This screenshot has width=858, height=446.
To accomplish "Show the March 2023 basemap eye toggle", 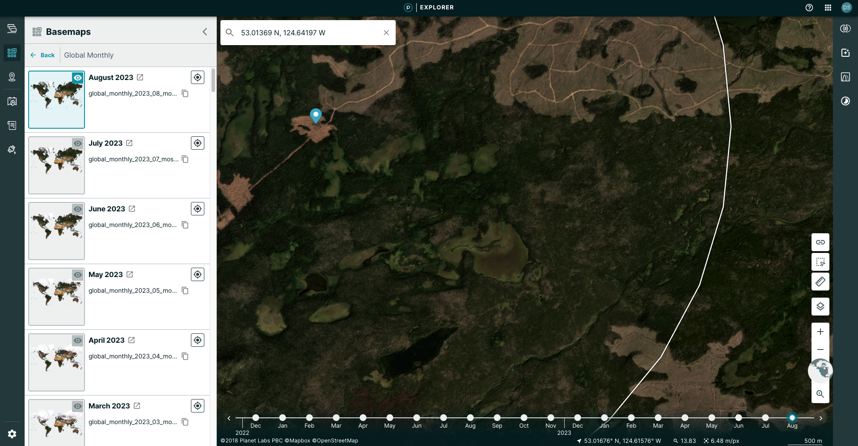I will [78, 406].
